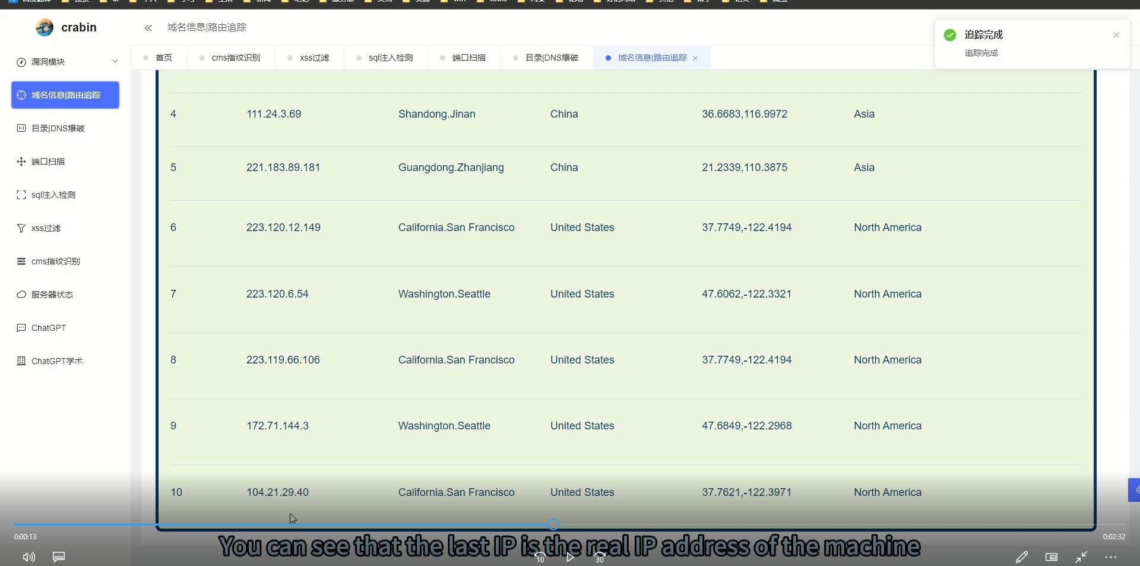Switch to the xss过滤 tab

[309, 58]
